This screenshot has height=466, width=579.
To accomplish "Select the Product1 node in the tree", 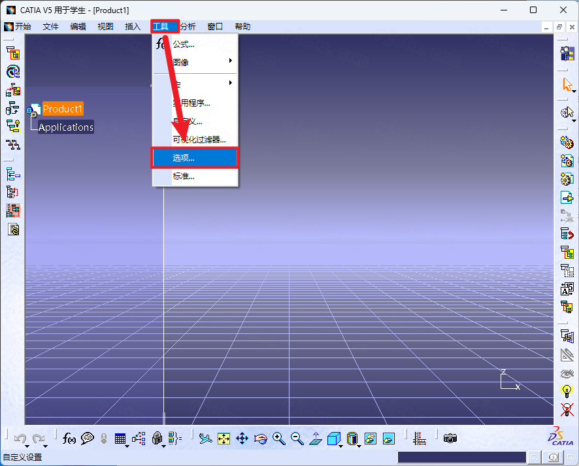I will click(63, 108).
